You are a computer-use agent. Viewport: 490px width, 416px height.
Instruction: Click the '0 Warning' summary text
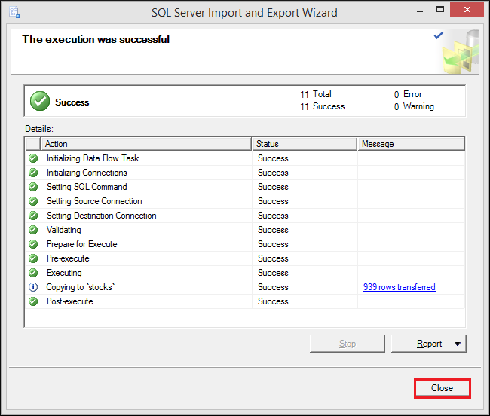coord(414,106)
